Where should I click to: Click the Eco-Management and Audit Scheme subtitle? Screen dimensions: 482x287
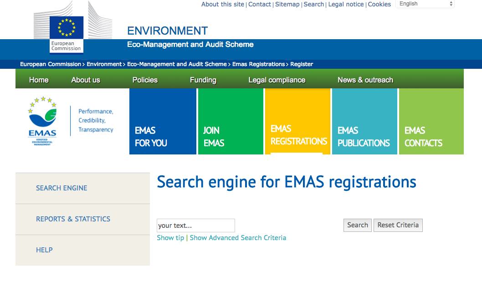(x=190, y=45)
